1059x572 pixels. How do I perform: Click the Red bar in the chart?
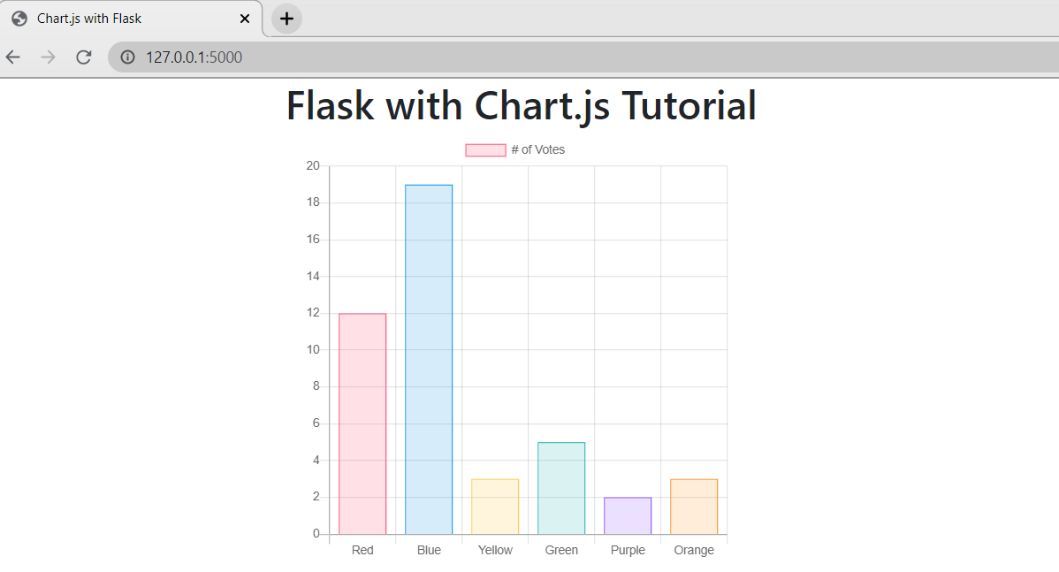[362, 423]
